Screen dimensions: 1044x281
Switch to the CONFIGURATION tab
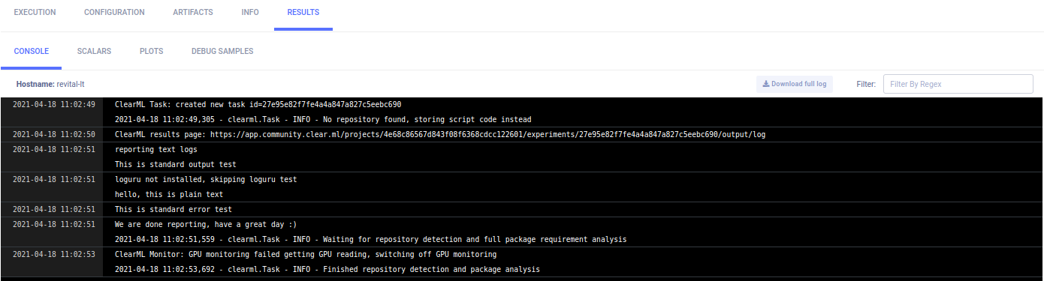[x=114, y=13]
